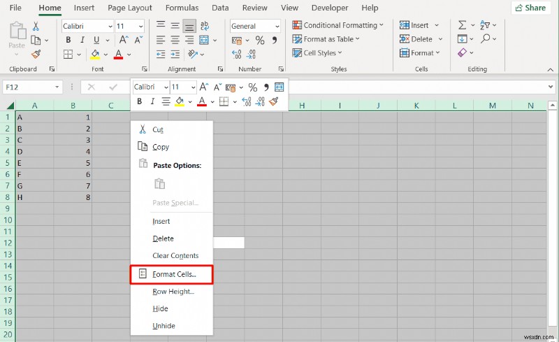Open the File tab
The width and height of the screenshot is (559, 342).
tap(15, 8)
